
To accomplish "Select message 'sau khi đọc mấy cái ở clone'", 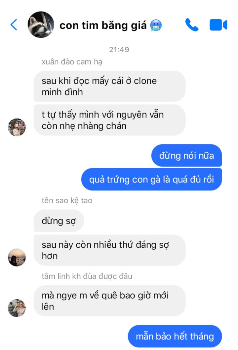I will pos(109,86).
